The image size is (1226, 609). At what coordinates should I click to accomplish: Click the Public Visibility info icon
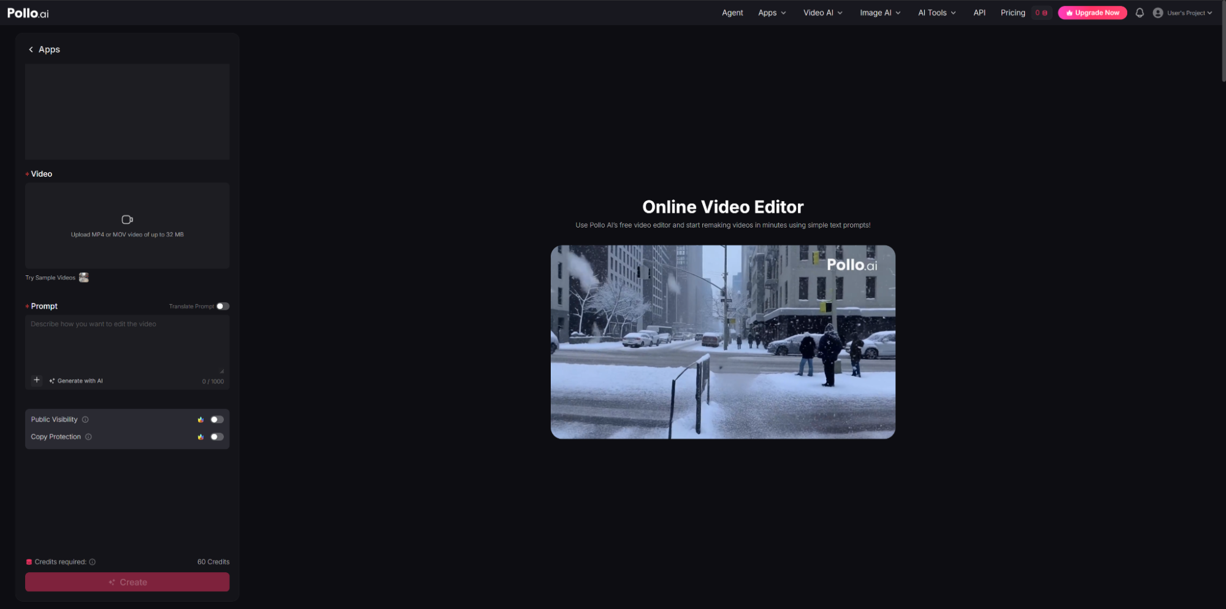(85, 419)
